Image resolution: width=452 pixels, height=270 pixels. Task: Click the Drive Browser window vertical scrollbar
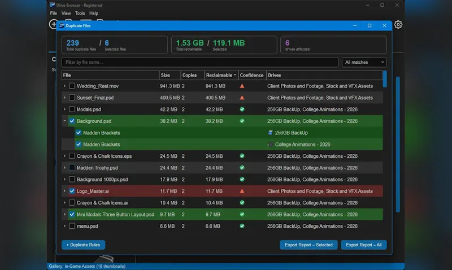[398, 144]
